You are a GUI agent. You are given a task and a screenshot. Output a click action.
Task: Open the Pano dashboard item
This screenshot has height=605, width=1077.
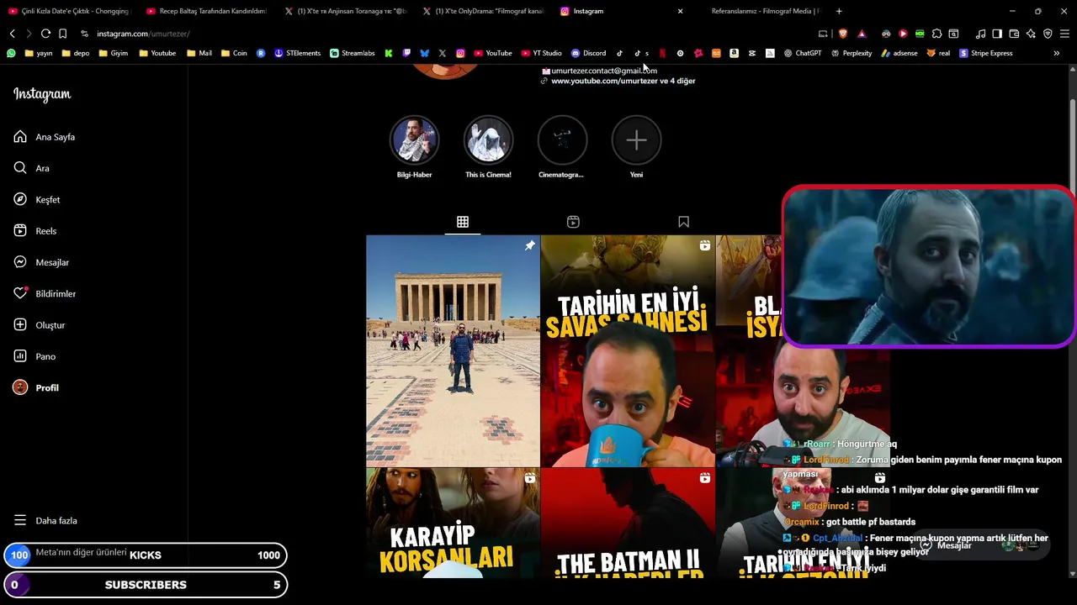click(x=34, y=356)
